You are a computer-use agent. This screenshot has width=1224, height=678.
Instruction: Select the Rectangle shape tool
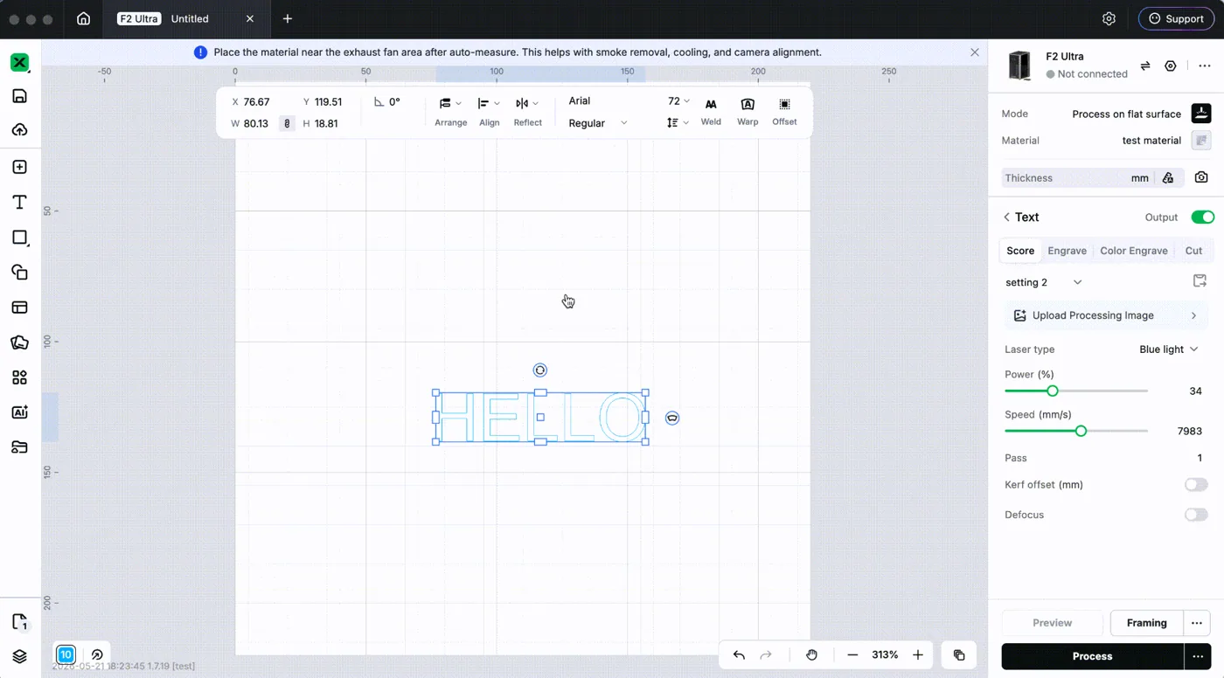click(x=19, y=237)
